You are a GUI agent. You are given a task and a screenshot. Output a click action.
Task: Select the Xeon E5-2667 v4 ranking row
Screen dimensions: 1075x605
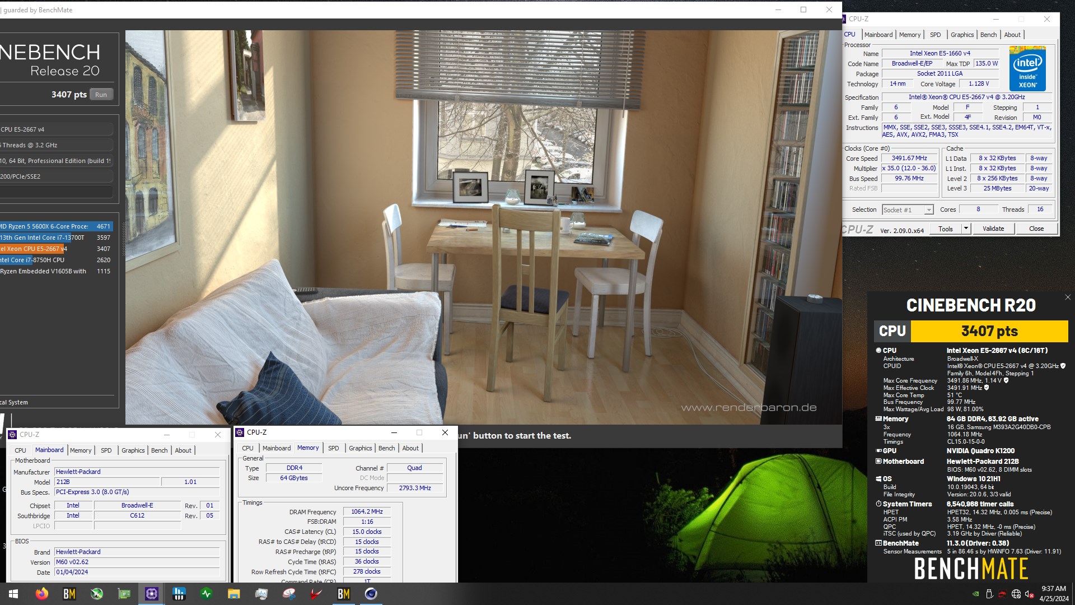(x=56, y=249)
